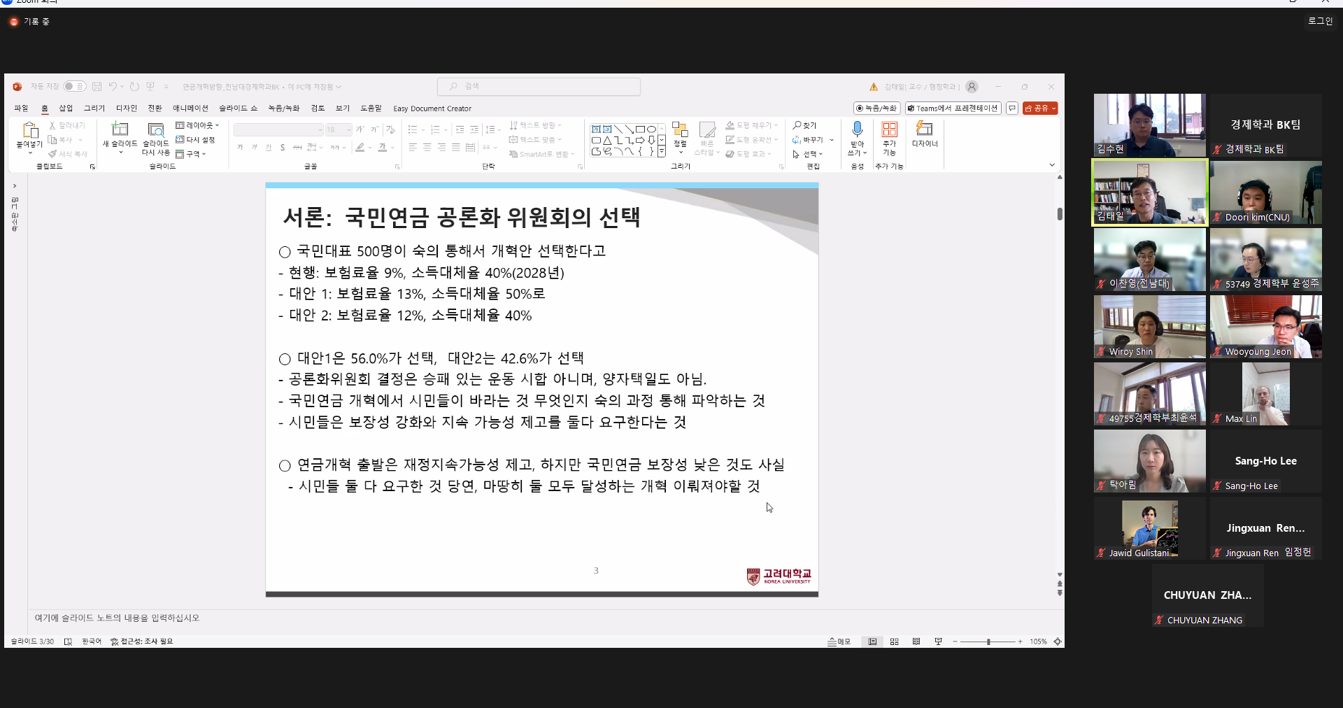The height and width of the screenshot is (708, 1343).
Task: Toggle underline formatting
Action: 269,148
